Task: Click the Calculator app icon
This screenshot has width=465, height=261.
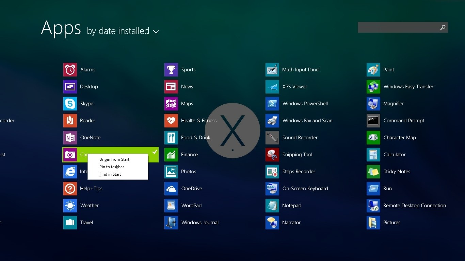Action: pos(373,155)
